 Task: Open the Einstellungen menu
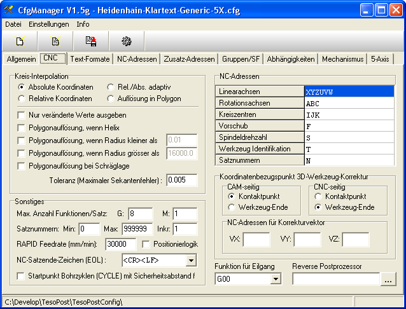49,24
